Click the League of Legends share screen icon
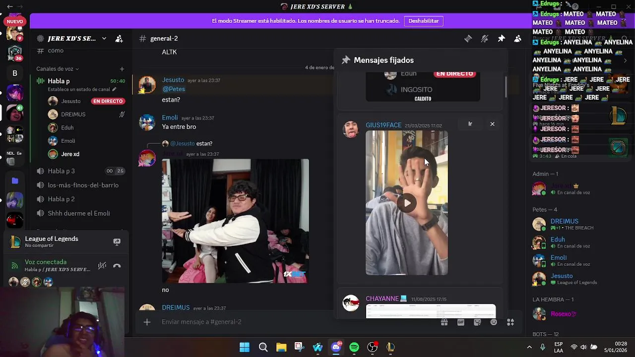 pyautogui.click(x=117, y=242)
